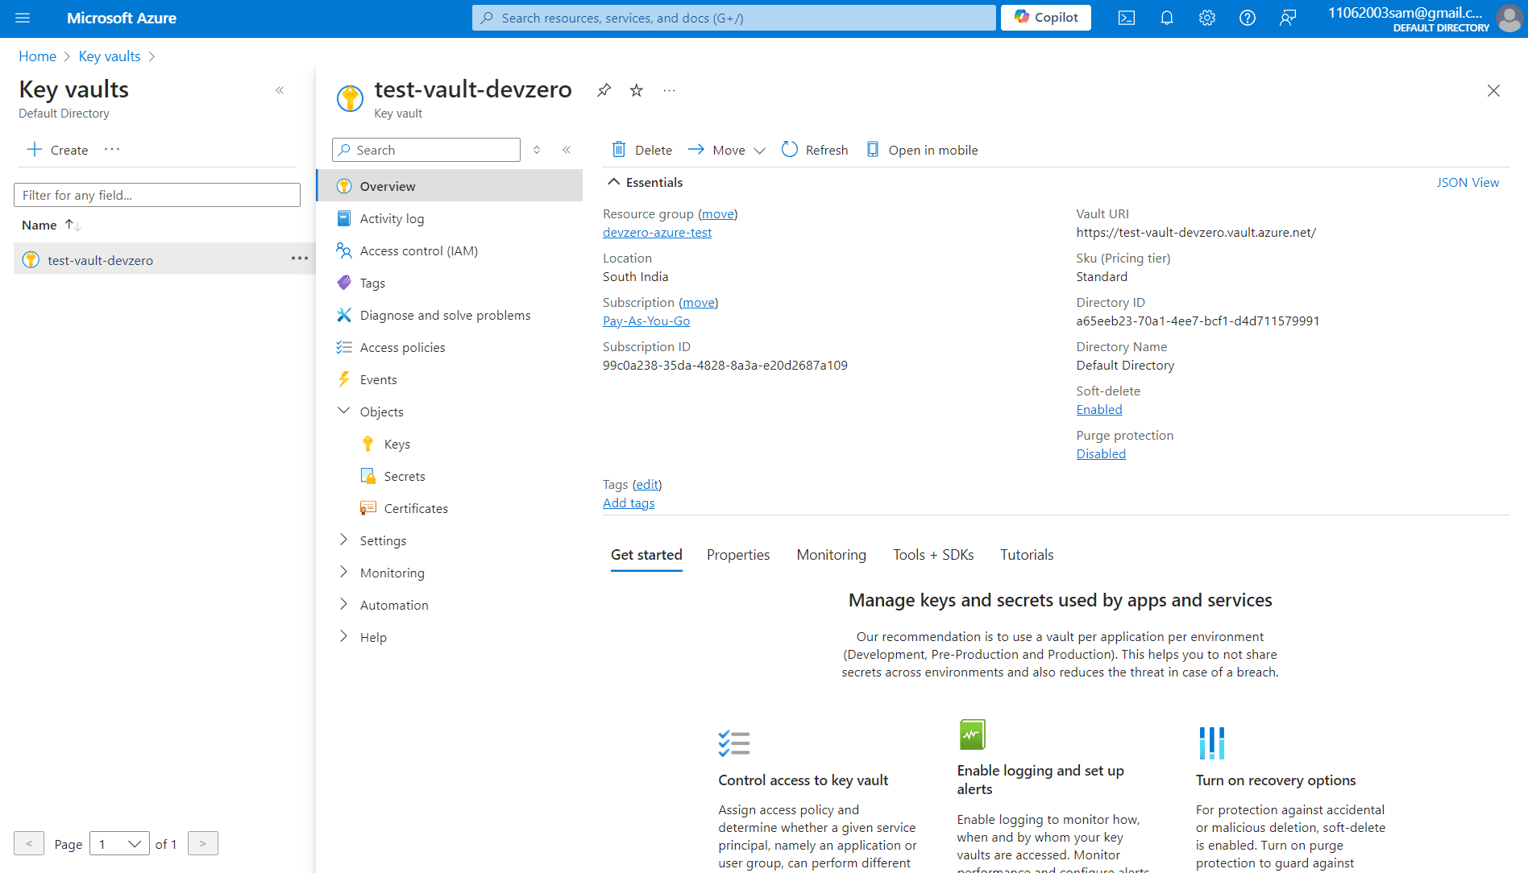Pin test-vault-devzero to dashboard
The height and width of the screenshot is (873, 1528).
click(604, 90)
